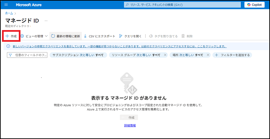This screenshot has width=270, height=139.
Task: Click タグを割り当てる
Action: (x=164, y=36)
